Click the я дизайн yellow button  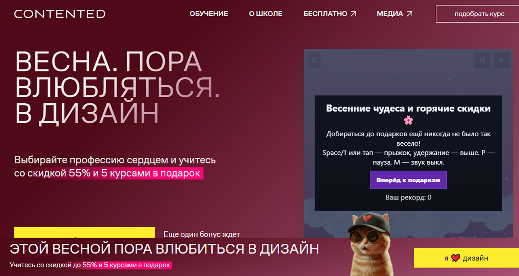(x=466, y=258)
